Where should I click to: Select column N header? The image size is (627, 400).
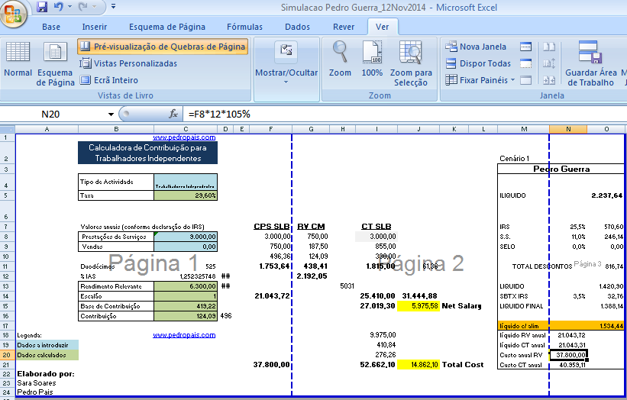[x=568, y=129]
